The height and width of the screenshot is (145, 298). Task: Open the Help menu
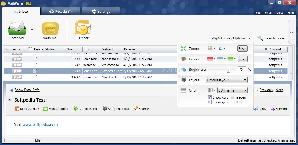pos(291,13)
